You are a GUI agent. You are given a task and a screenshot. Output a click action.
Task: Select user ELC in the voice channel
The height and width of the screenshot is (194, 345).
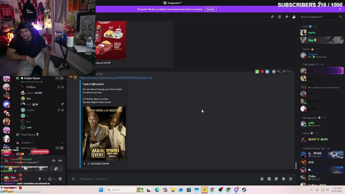click(x=43, y=104)
